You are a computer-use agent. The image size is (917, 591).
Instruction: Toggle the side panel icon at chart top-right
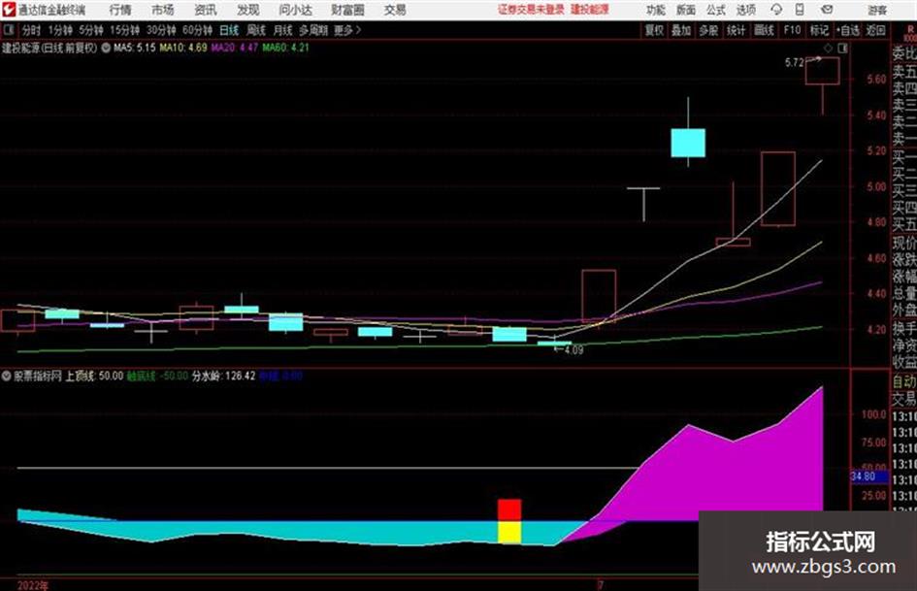(842, 48)
